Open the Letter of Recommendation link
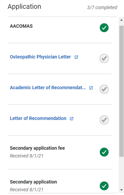124x195 pixels. pyautogui.click(x=38, y=118)
